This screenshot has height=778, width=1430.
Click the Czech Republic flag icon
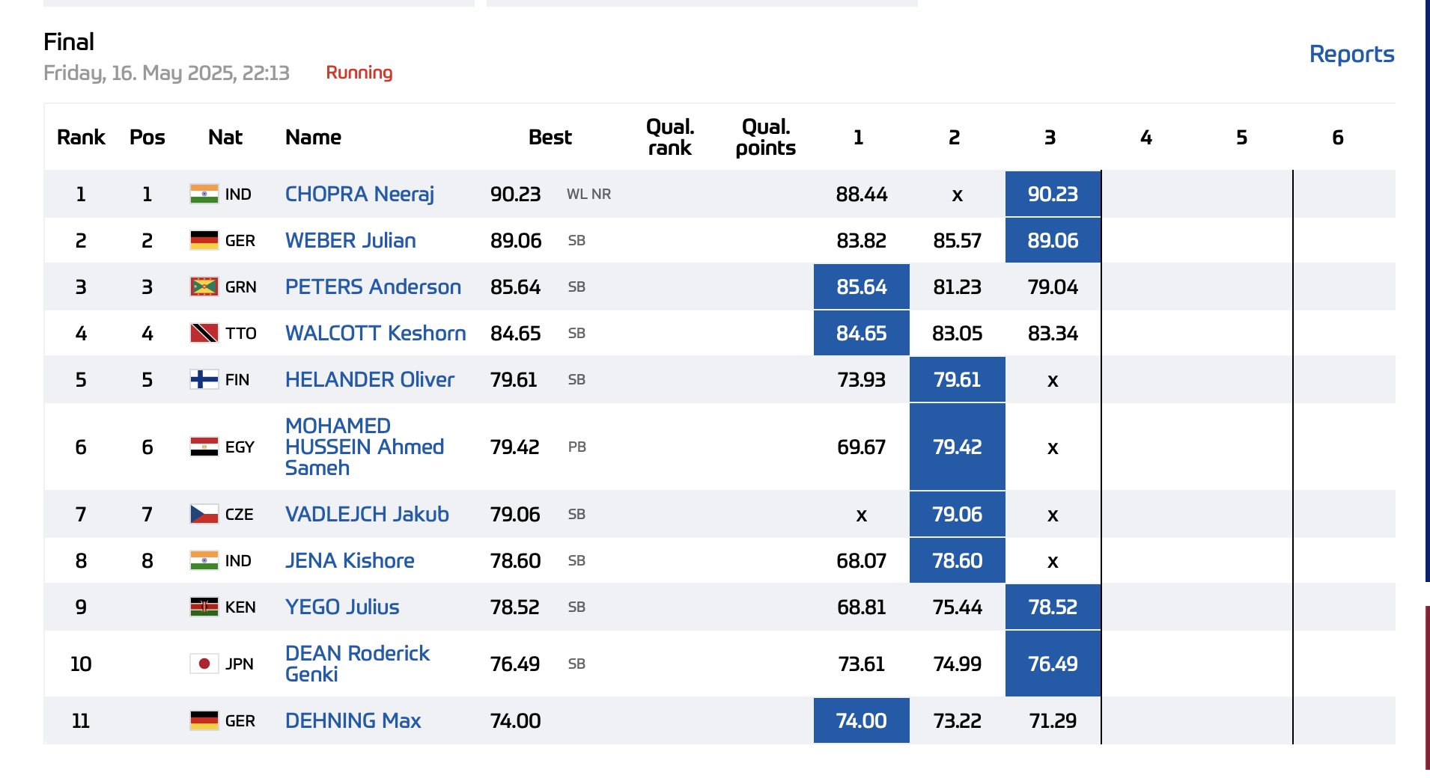[204, 515]
